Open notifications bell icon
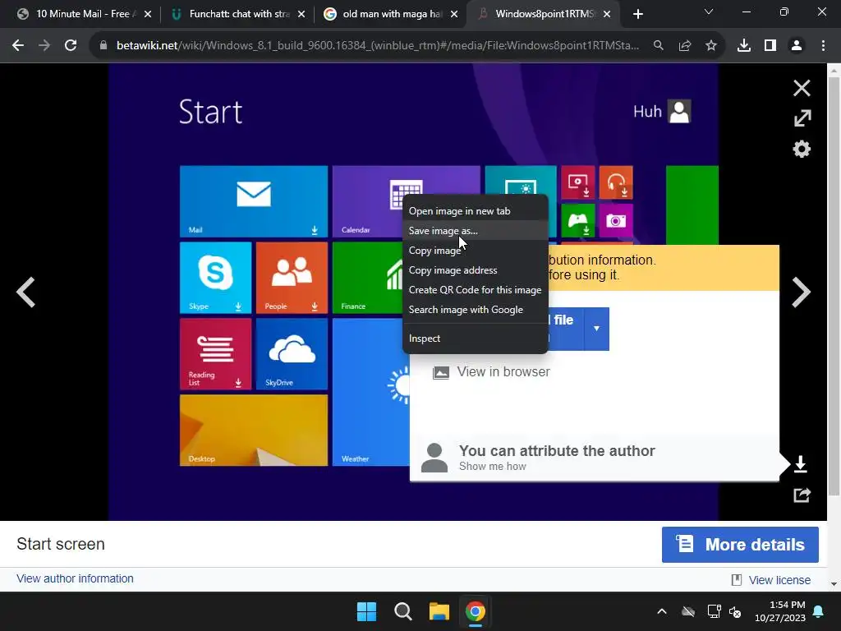This screenshot has height=631, width=841. tap(819, 611)
